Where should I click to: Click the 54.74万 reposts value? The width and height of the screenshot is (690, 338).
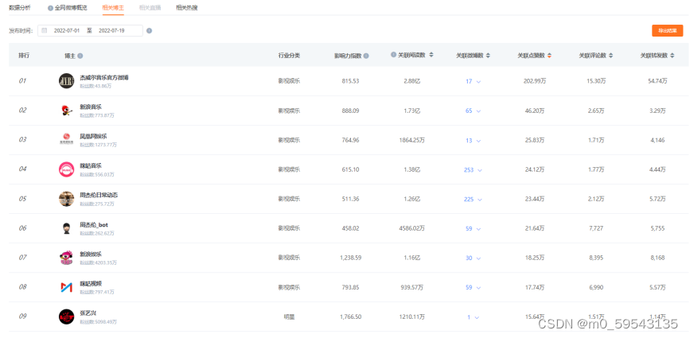tap(658, 81)
